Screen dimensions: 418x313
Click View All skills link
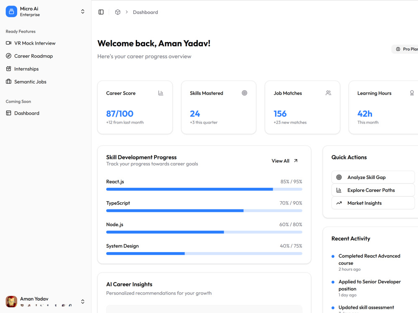coord(285,161)
